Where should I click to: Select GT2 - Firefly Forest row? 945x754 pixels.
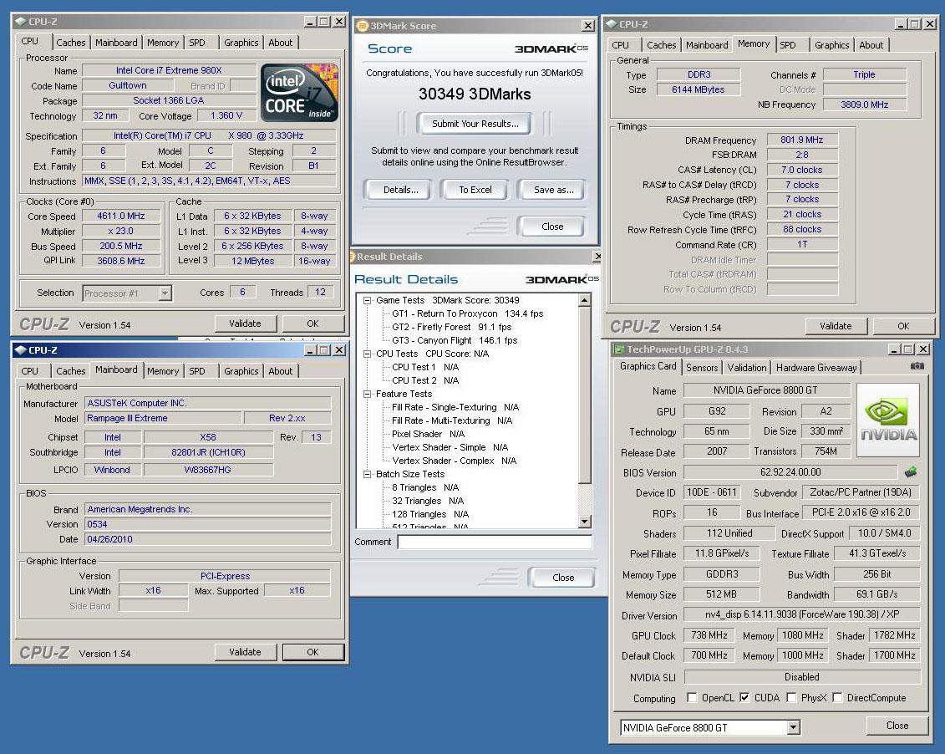point(451,327)
